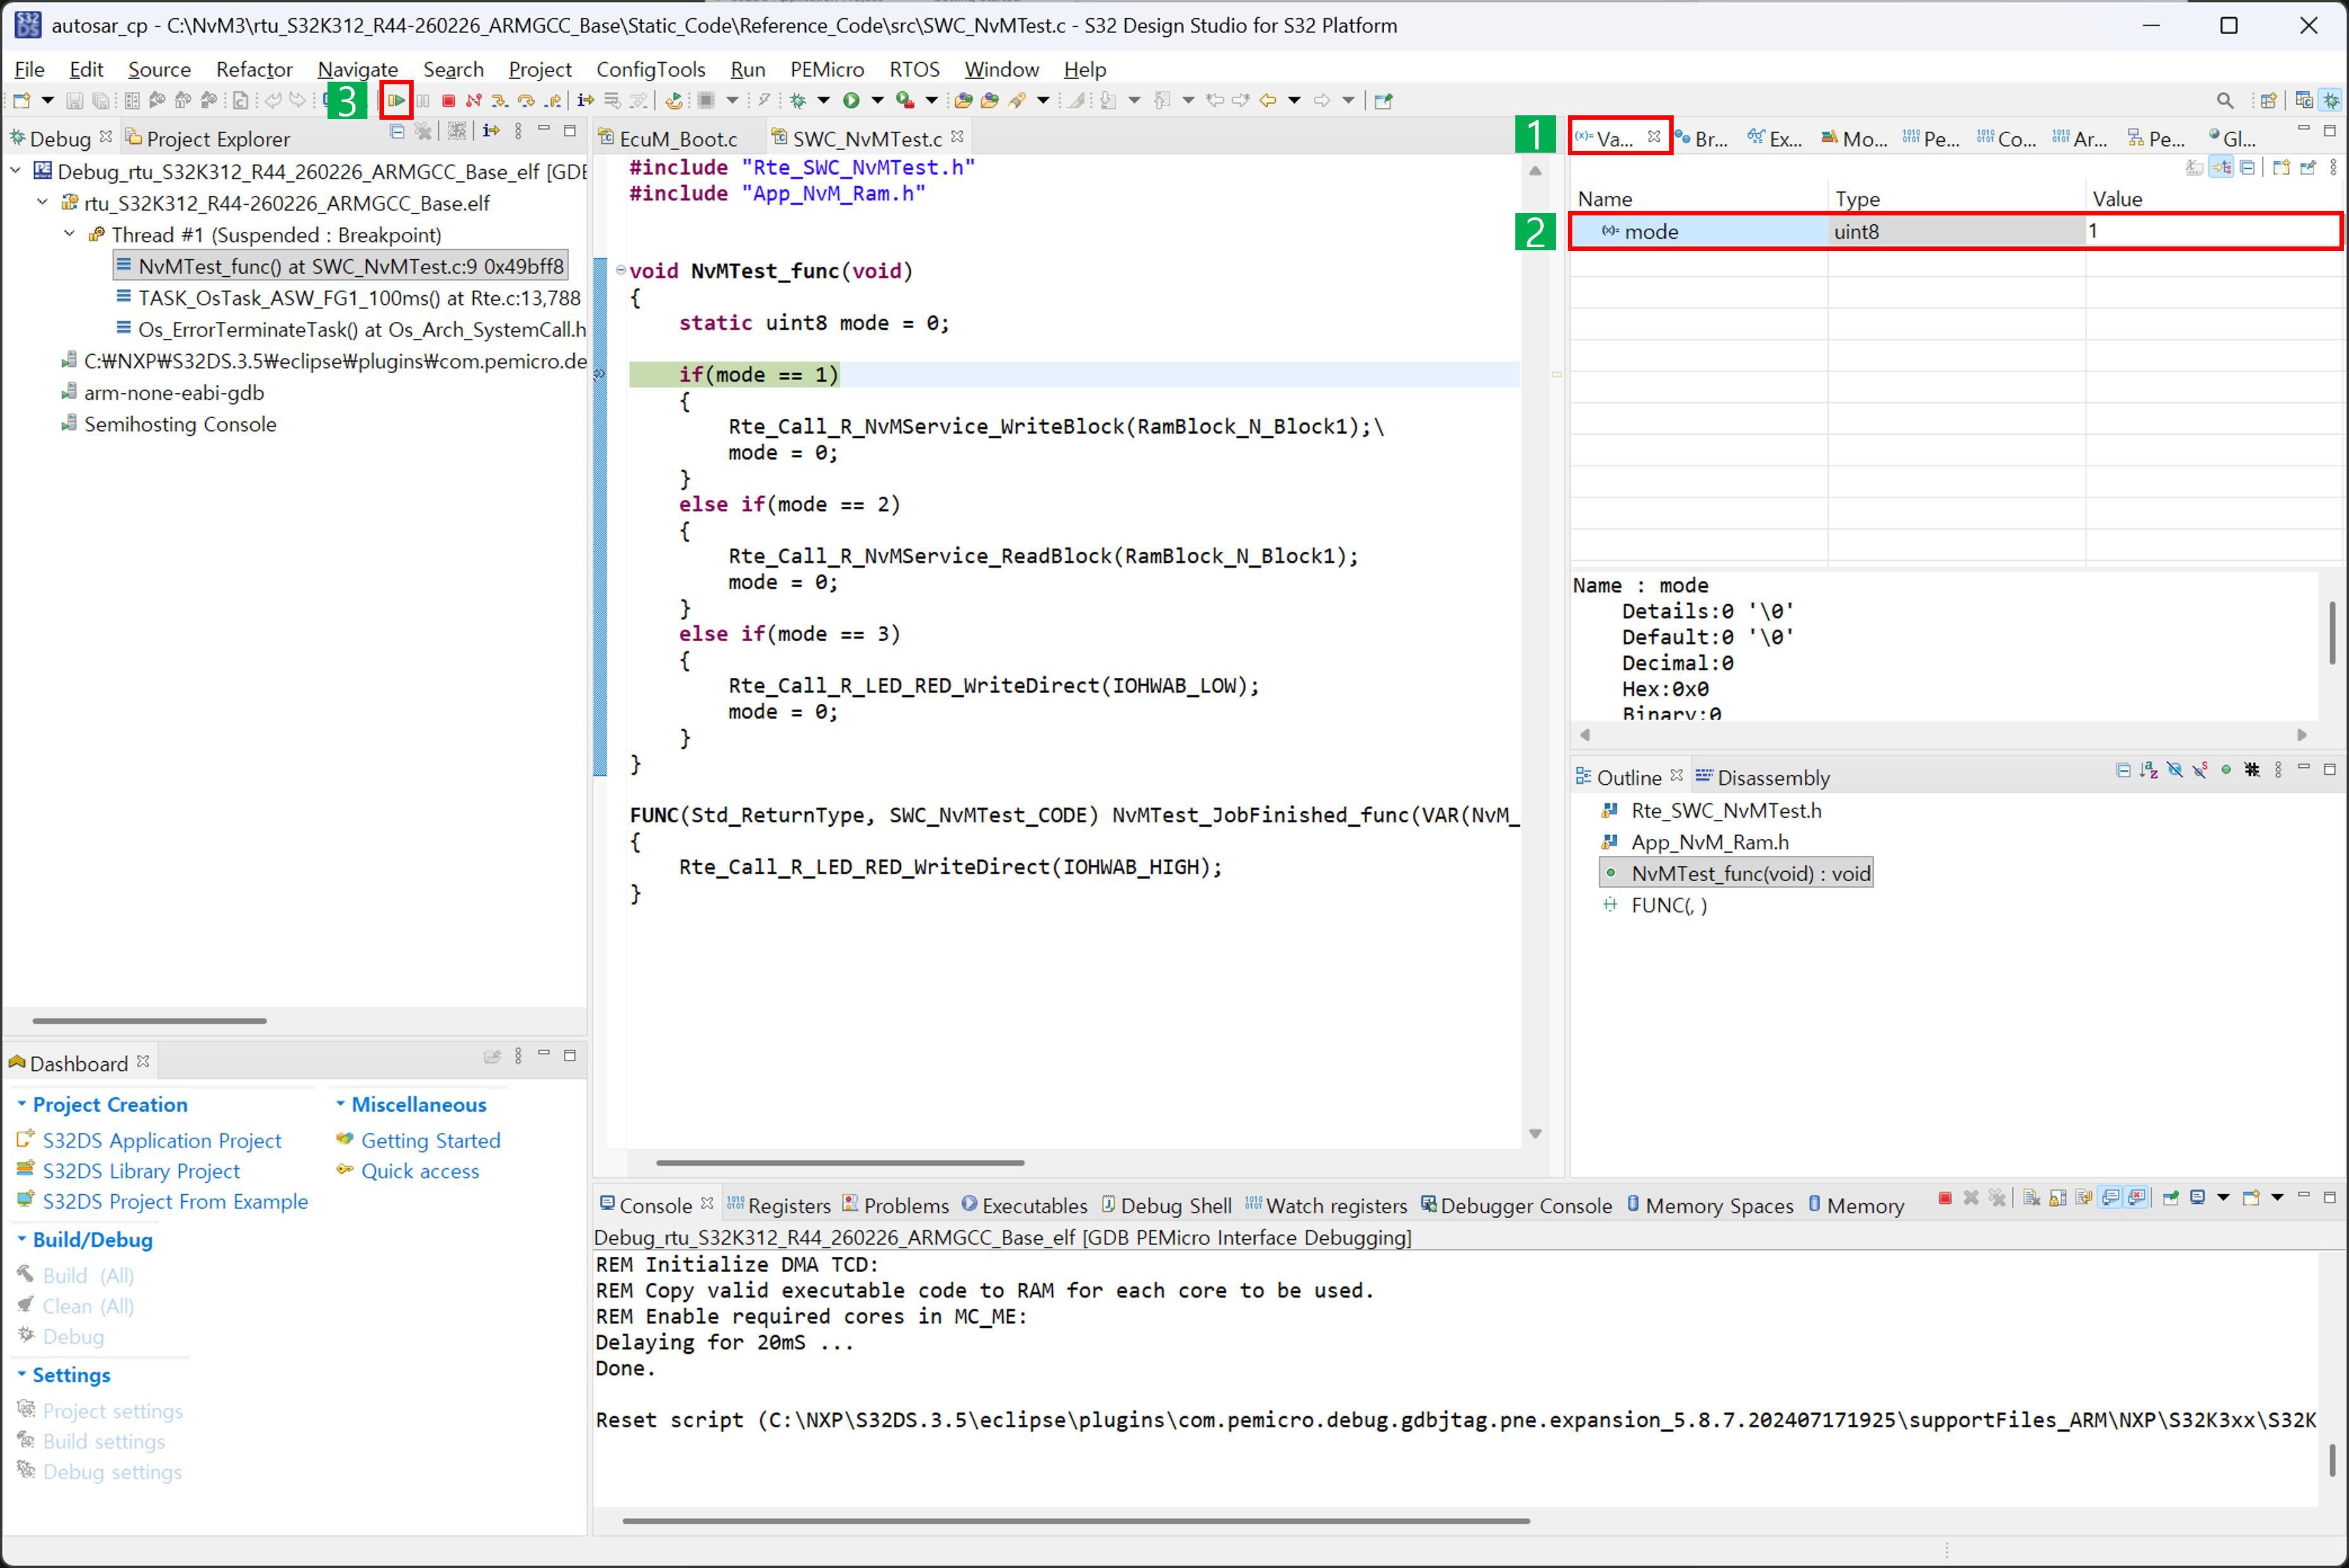Toggle Hide Non-Public Members in Outline

[x=2226, y=770]
